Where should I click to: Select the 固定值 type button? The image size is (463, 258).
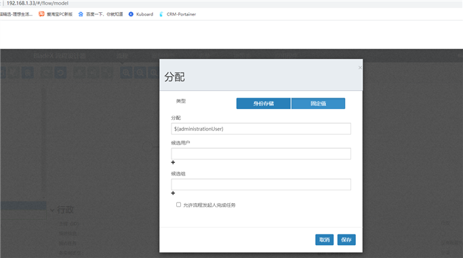click(x=318, y=104)
